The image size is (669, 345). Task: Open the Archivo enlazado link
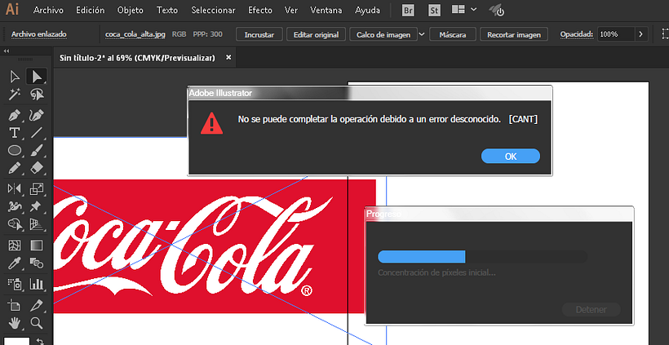click(39, 34)
